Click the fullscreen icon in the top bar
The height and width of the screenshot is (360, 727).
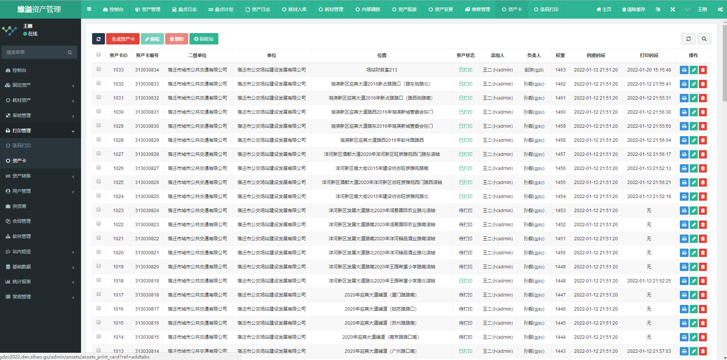673,10
